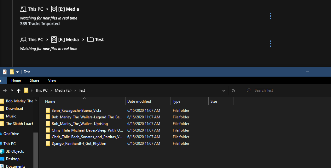Click the refresh icon in address bar
This screenshot has width=331, height=168.
(233, 90)
